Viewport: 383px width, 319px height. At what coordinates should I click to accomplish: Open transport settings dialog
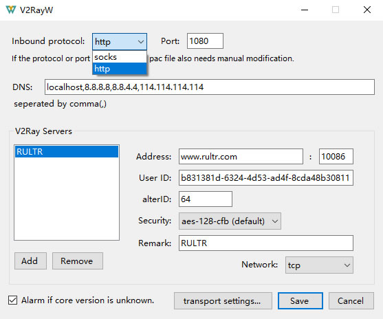[223, 301]
